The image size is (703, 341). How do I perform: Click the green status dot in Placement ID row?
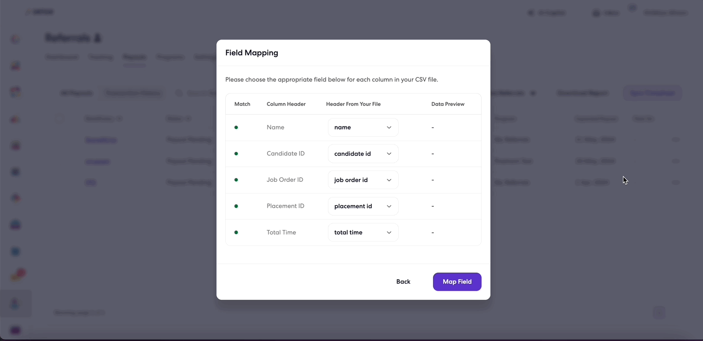point(236,206)
